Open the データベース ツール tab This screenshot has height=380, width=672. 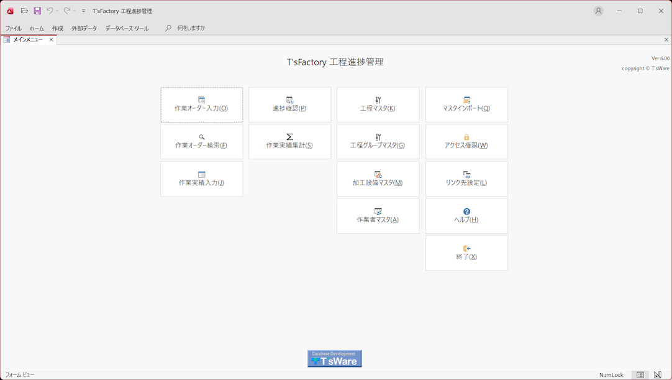127,29
